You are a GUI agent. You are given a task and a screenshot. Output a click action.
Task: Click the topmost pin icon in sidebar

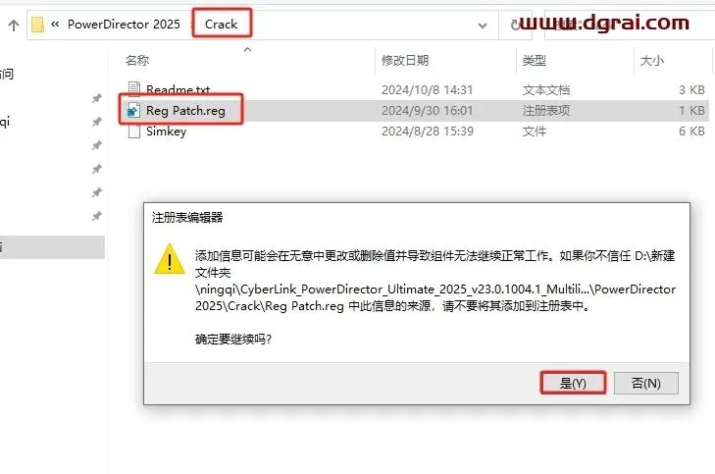point(97,98)
